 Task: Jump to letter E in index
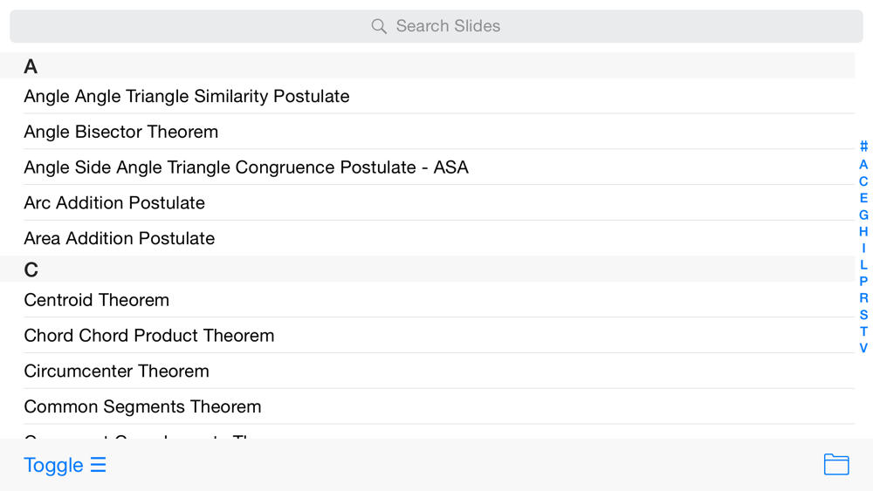[863, 198]
